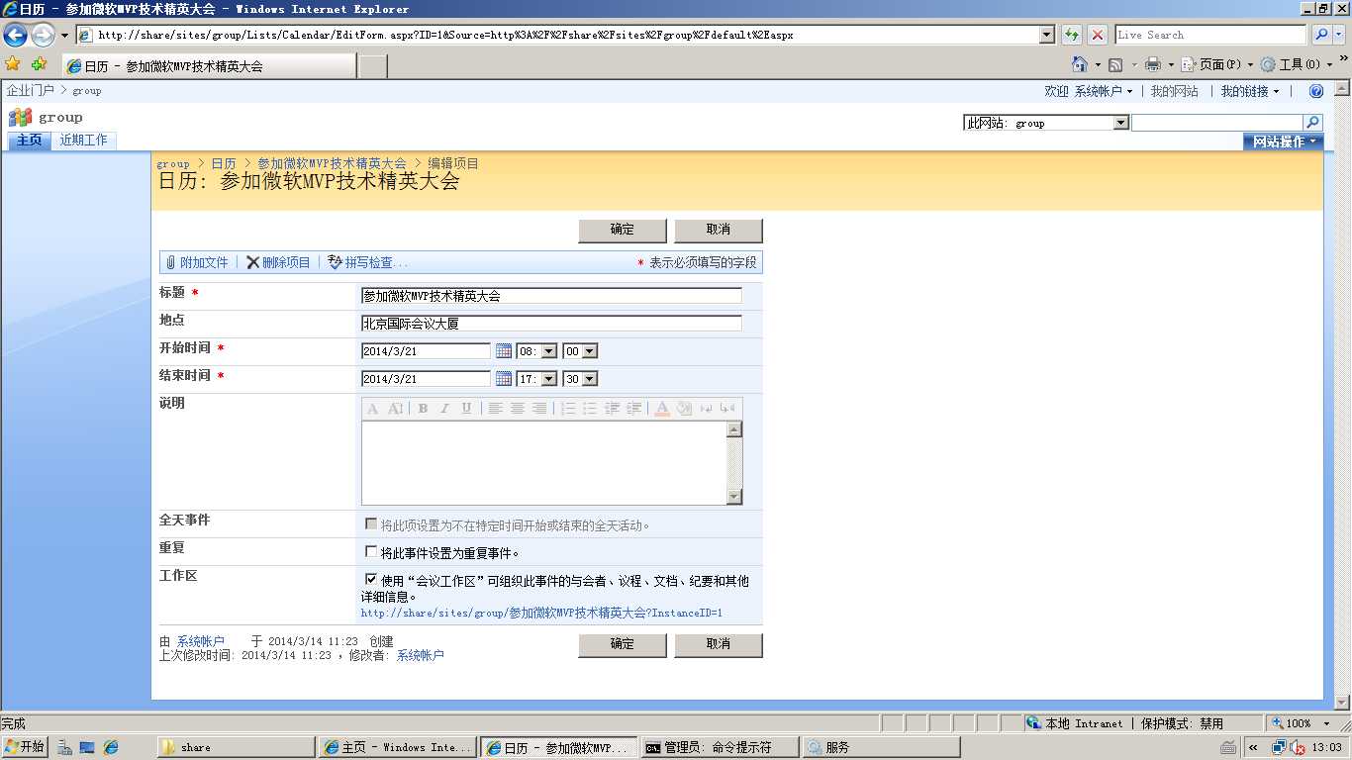This screenshot has height=760, width=1352.
Task: Align text right in description editor
Action: click(539, 409)
